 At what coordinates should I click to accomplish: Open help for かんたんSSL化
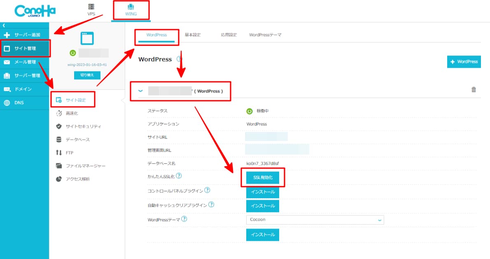[179, 176]
